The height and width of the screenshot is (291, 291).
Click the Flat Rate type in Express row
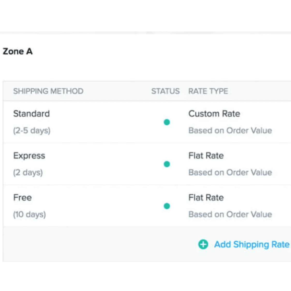tap(206, 155)
